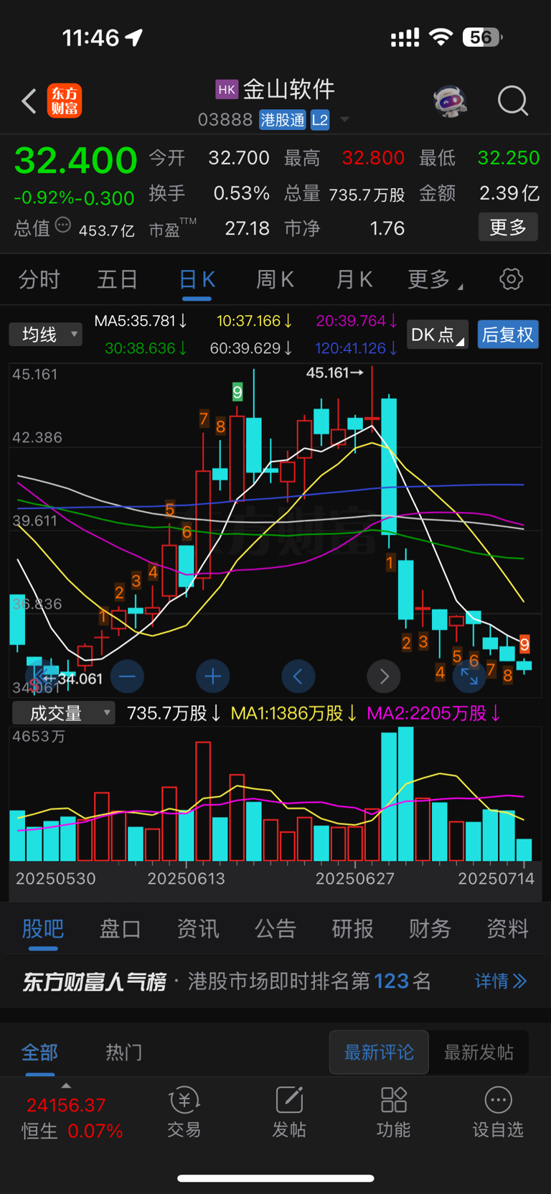The image size is (551, 1194).
Task: Open the 成交量 indicator dropdown
Action: tap(64, 713)
